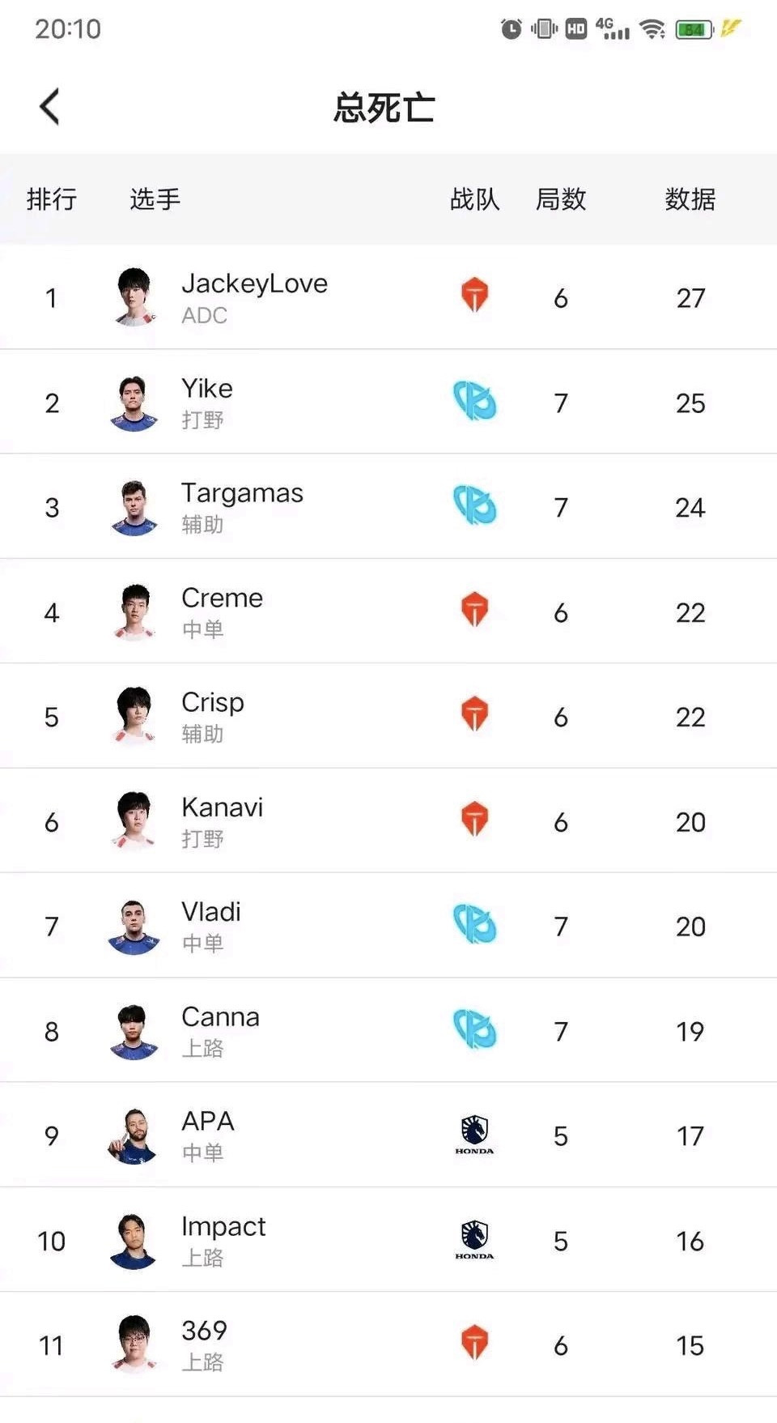This screenshot has width=777, height=1423.
Task: Open Vladi's player portrait
Action: [134, 927]
